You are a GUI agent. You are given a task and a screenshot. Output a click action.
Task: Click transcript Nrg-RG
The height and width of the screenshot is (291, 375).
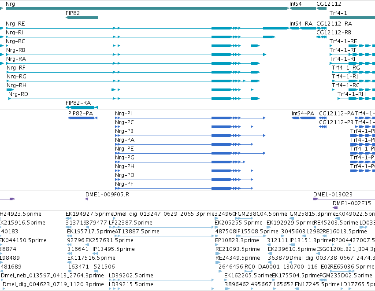(16, 77)
